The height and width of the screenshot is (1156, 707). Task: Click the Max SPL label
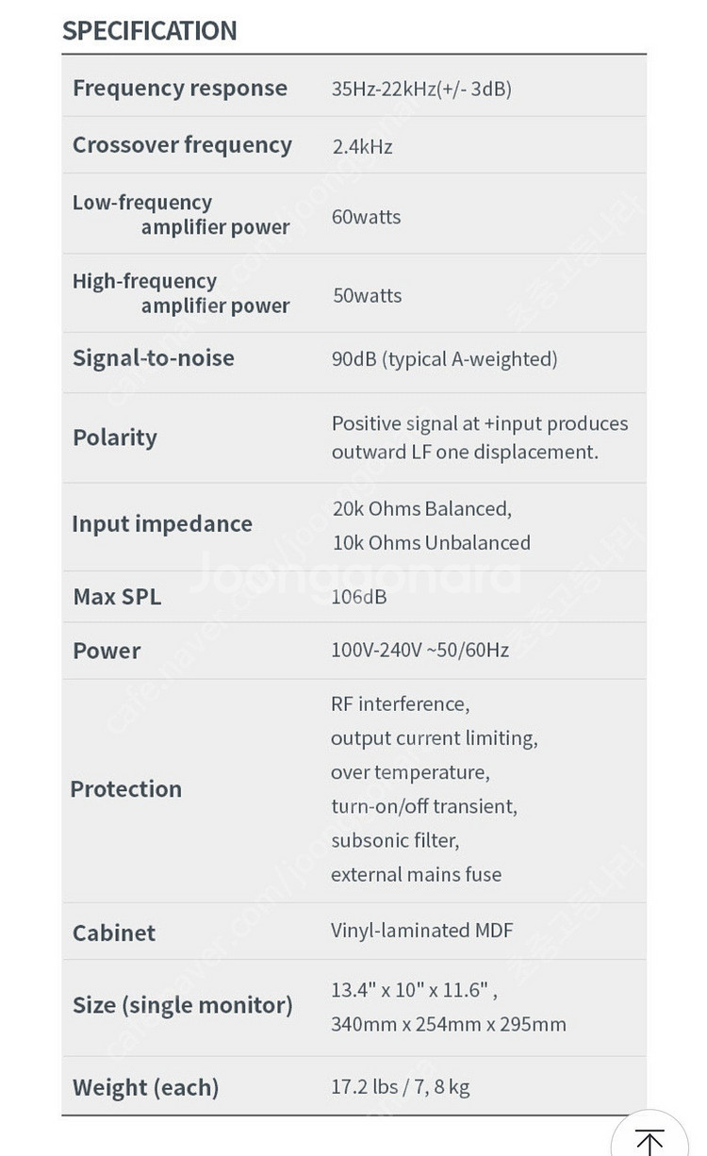(x=117, y=597)
